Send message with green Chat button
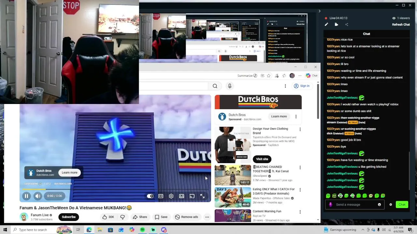The height and width of the screenshot is (234, 417). click(402, 204)
